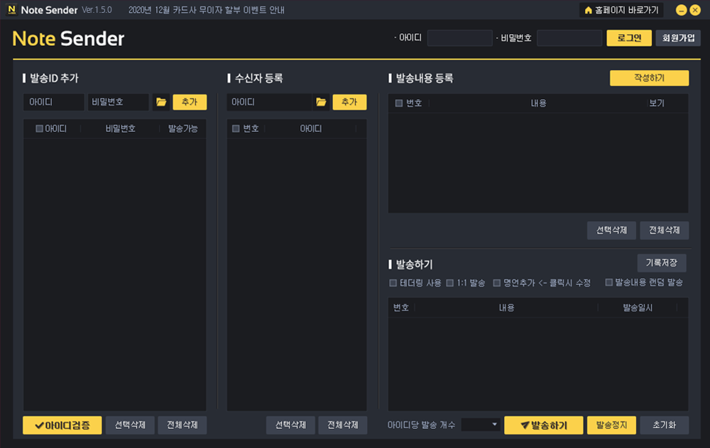Screen dimensions: 710x448
Task: Click 보기 column header
Action: coord(657,103)
